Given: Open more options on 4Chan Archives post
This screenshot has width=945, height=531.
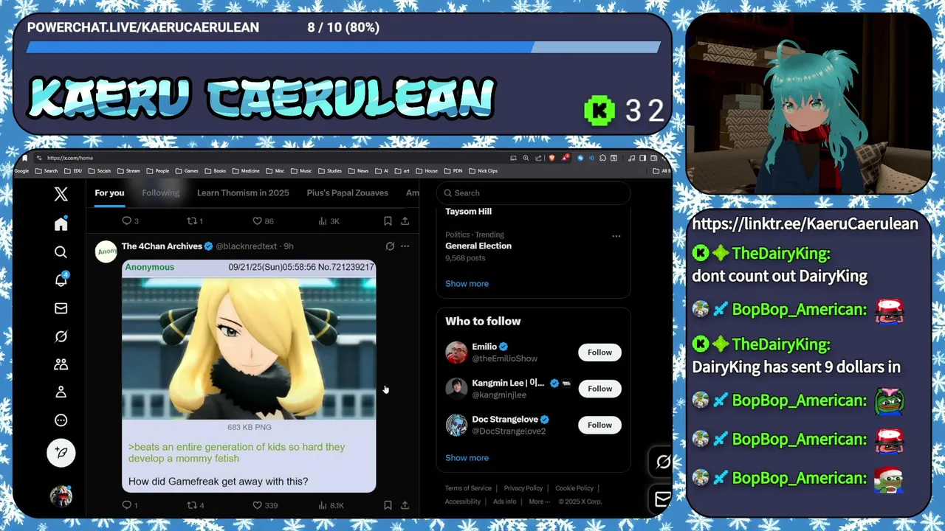Looking at the screenshot, I should click(x=405, y=246).
